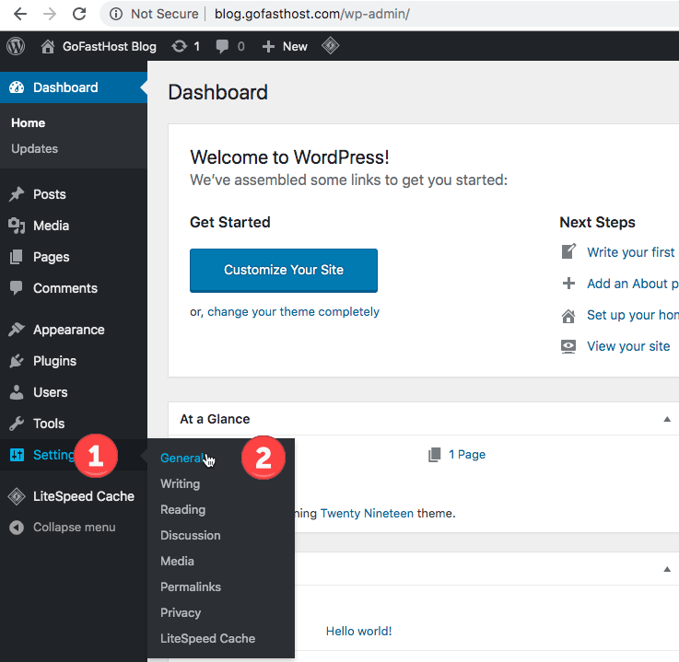679x662 pixels.
Task: Click the Dashboard gauge icon in the sidebar
Action: (x=17, y=87)
